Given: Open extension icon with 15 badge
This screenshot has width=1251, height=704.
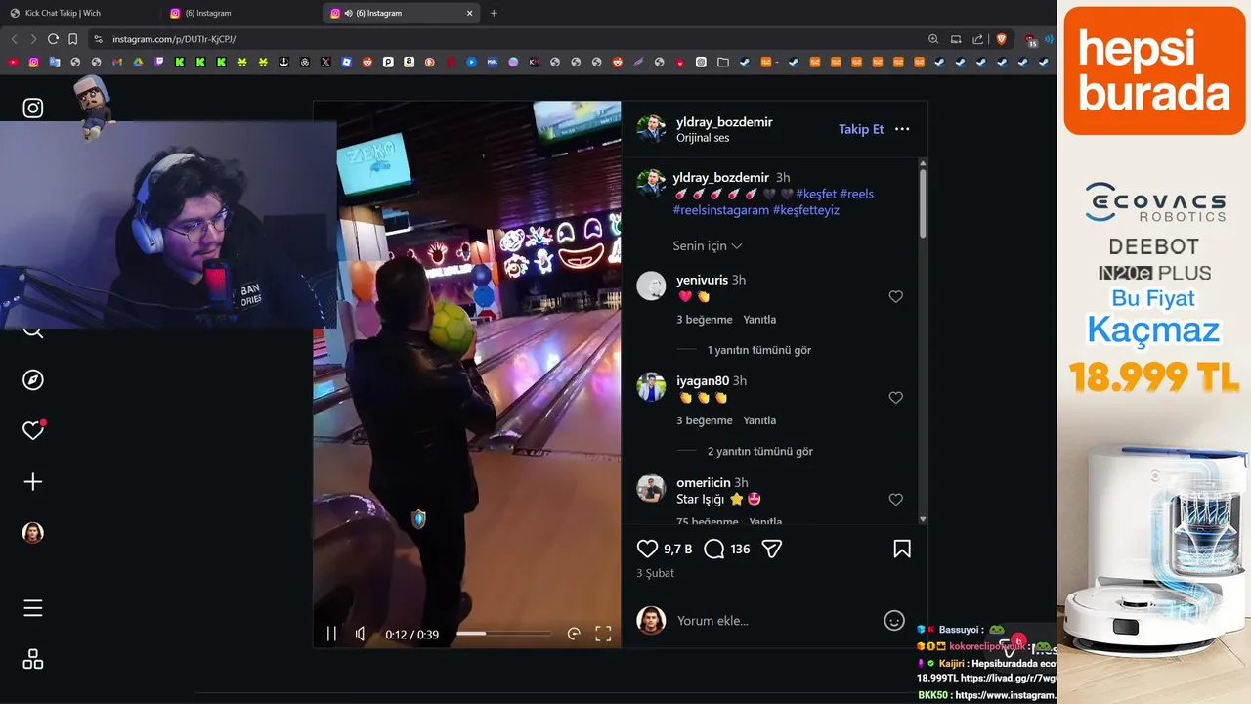Looking at the screenshot, I should (x=1031, y=40).
